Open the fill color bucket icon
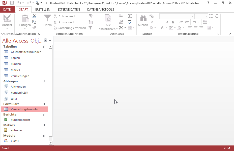Image resolution: width=234 pixels, height=151 pixels. (180, 28)
